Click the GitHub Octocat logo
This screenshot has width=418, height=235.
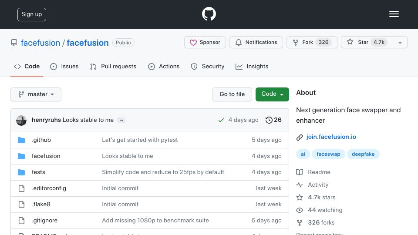pos(209,14)
